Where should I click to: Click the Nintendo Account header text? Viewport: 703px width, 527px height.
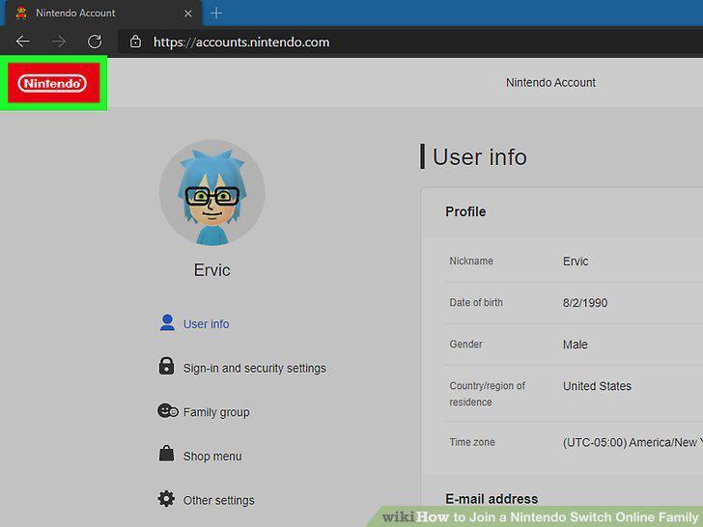click(550, 83)
